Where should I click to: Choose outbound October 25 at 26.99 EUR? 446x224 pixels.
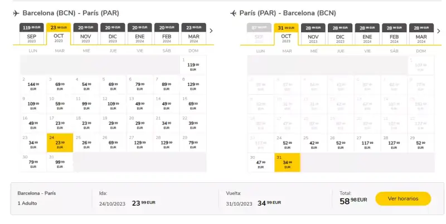(x=86, y=143)
